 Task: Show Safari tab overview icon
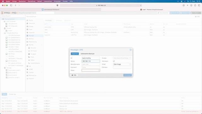click(x=199, y=5)
